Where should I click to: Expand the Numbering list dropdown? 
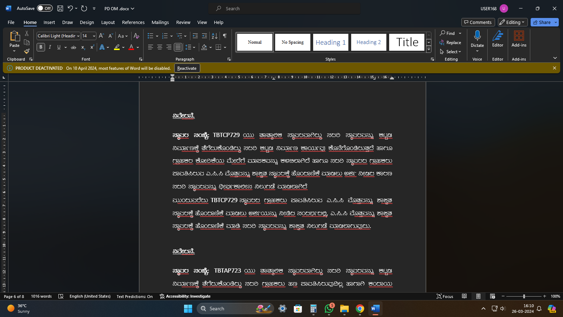pos(171,36)
